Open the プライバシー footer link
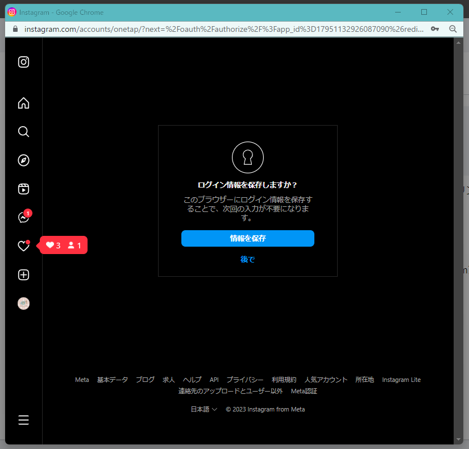The height and width of the screenshot is (449, 469). click(x=244, y=380)
